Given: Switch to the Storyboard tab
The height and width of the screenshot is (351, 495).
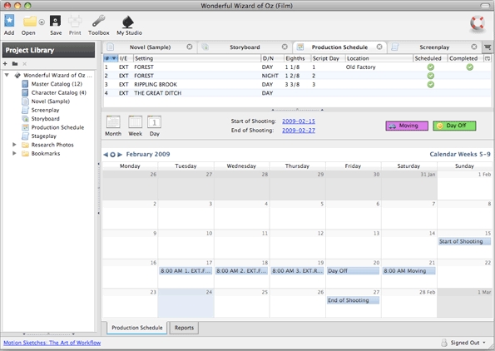Looking at the screenshot, I should coord(245,47).
